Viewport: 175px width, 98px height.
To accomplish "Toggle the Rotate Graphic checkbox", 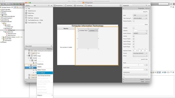I will click(134, 21).
